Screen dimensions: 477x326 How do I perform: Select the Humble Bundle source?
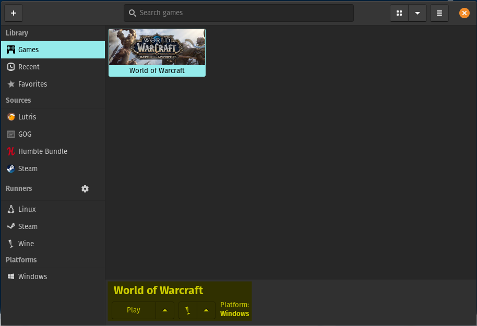pos(42,151)
